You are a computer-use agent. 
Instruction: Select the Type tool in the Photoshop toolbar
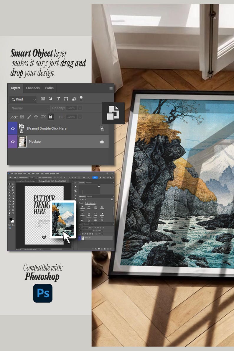13,207
